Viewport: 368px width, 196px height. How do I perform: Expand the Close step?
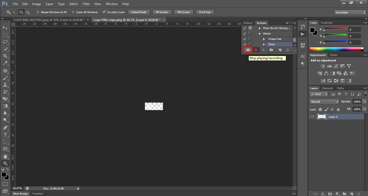264,44
